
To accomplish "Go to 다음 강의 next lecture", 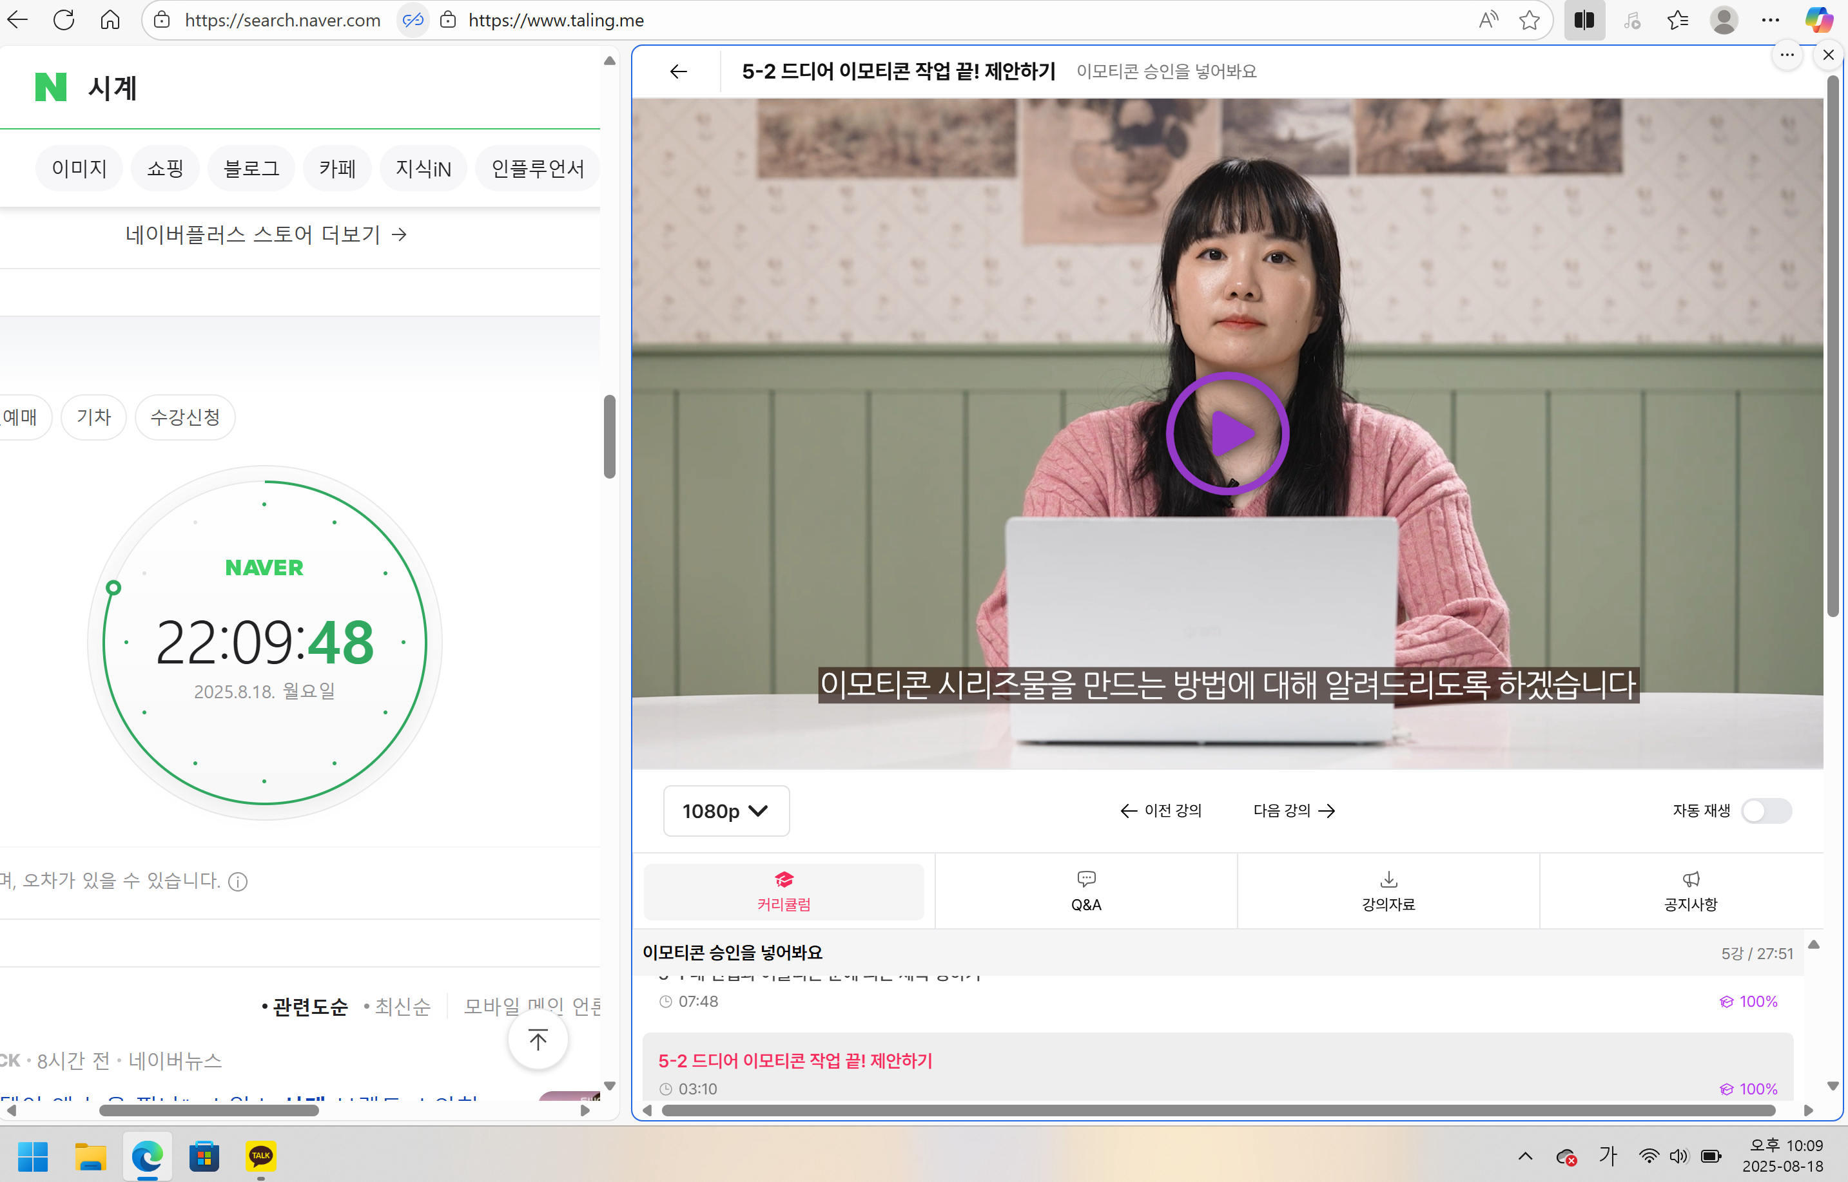I will tap(1294, 810).
